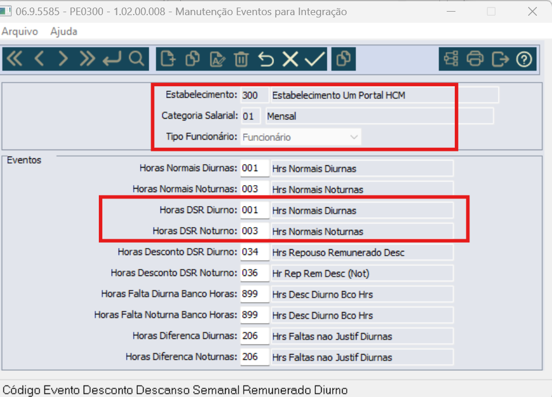Minimize the PE0300 window

451,12
